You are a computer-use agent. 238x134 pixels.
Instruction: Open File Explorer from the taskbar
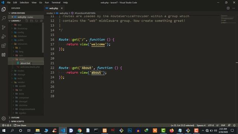click(x=38, y=131)
